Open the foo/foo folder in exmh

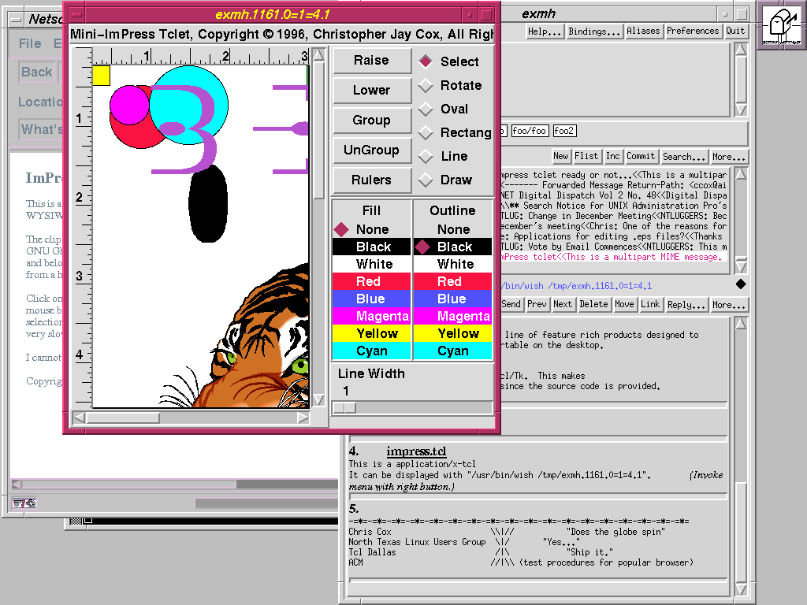530,131
